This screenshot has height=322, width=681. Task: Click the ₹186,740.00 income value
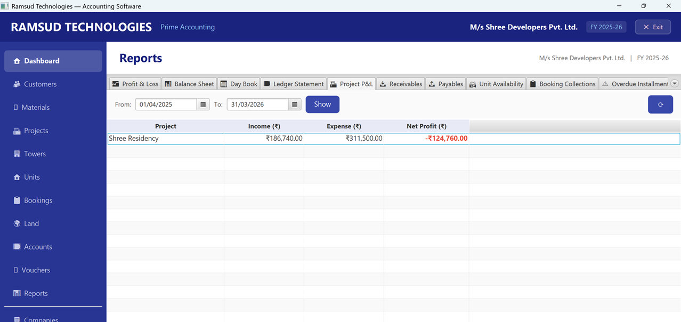[x=284, y=139]
